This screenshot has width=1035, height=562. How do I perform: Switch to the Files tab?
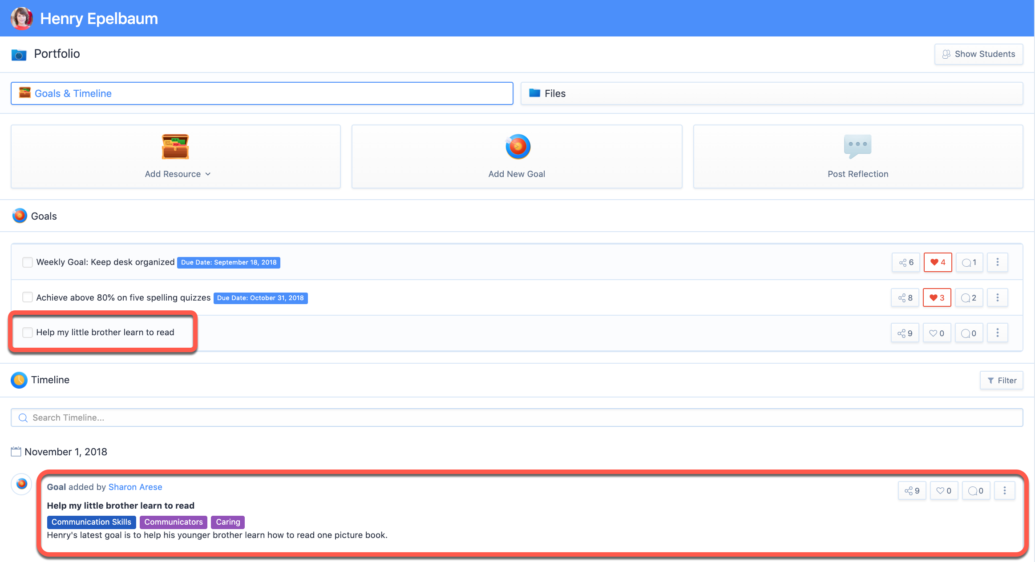coord(772,93)
